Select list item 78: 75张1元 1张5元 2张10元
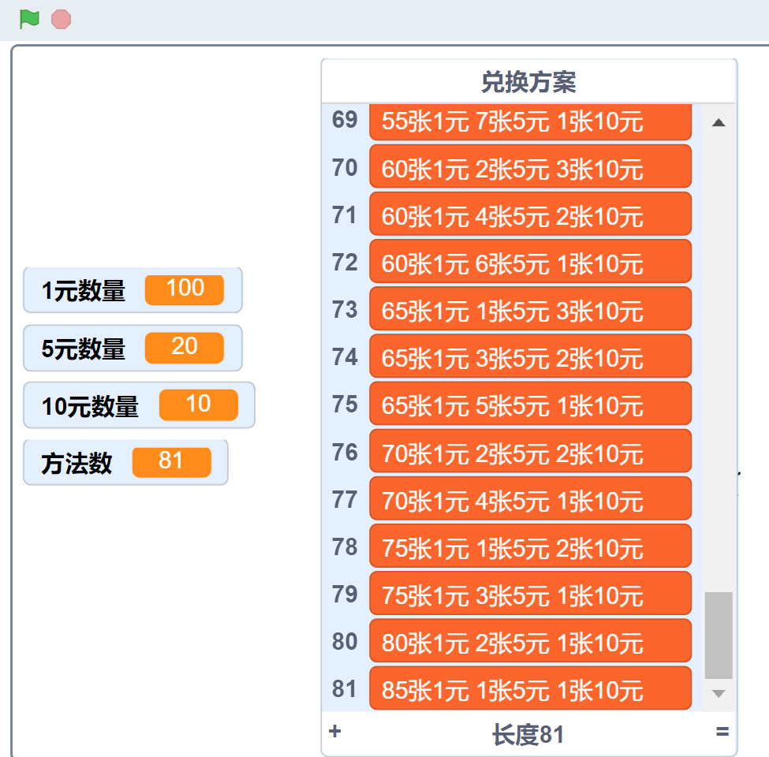The height and width of the screenshot is (757, 769). [x=530, y=547]
